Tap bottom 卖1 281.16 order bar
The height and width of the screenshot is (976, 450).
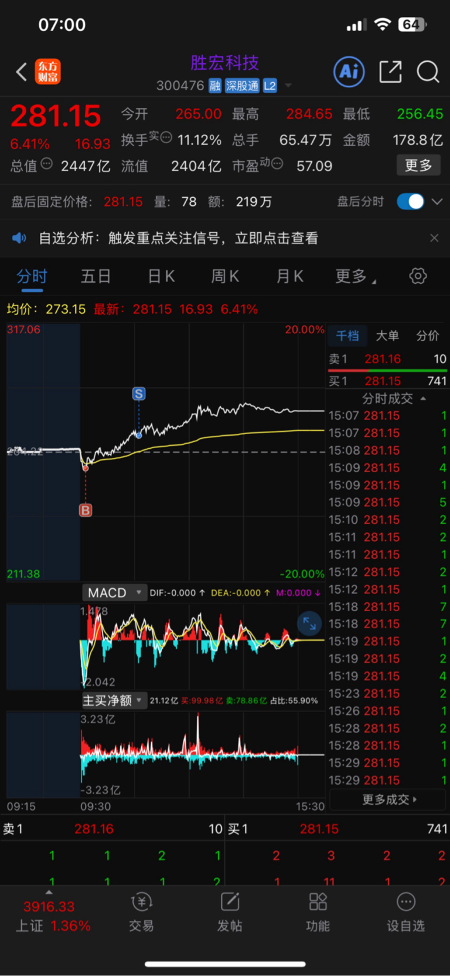[112, 829]
